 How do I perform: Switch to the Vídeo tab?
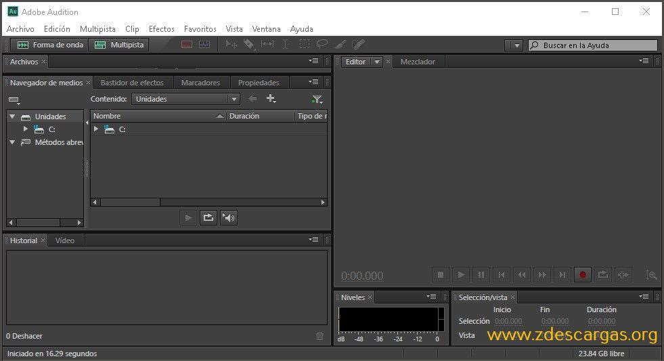(65, 240)
